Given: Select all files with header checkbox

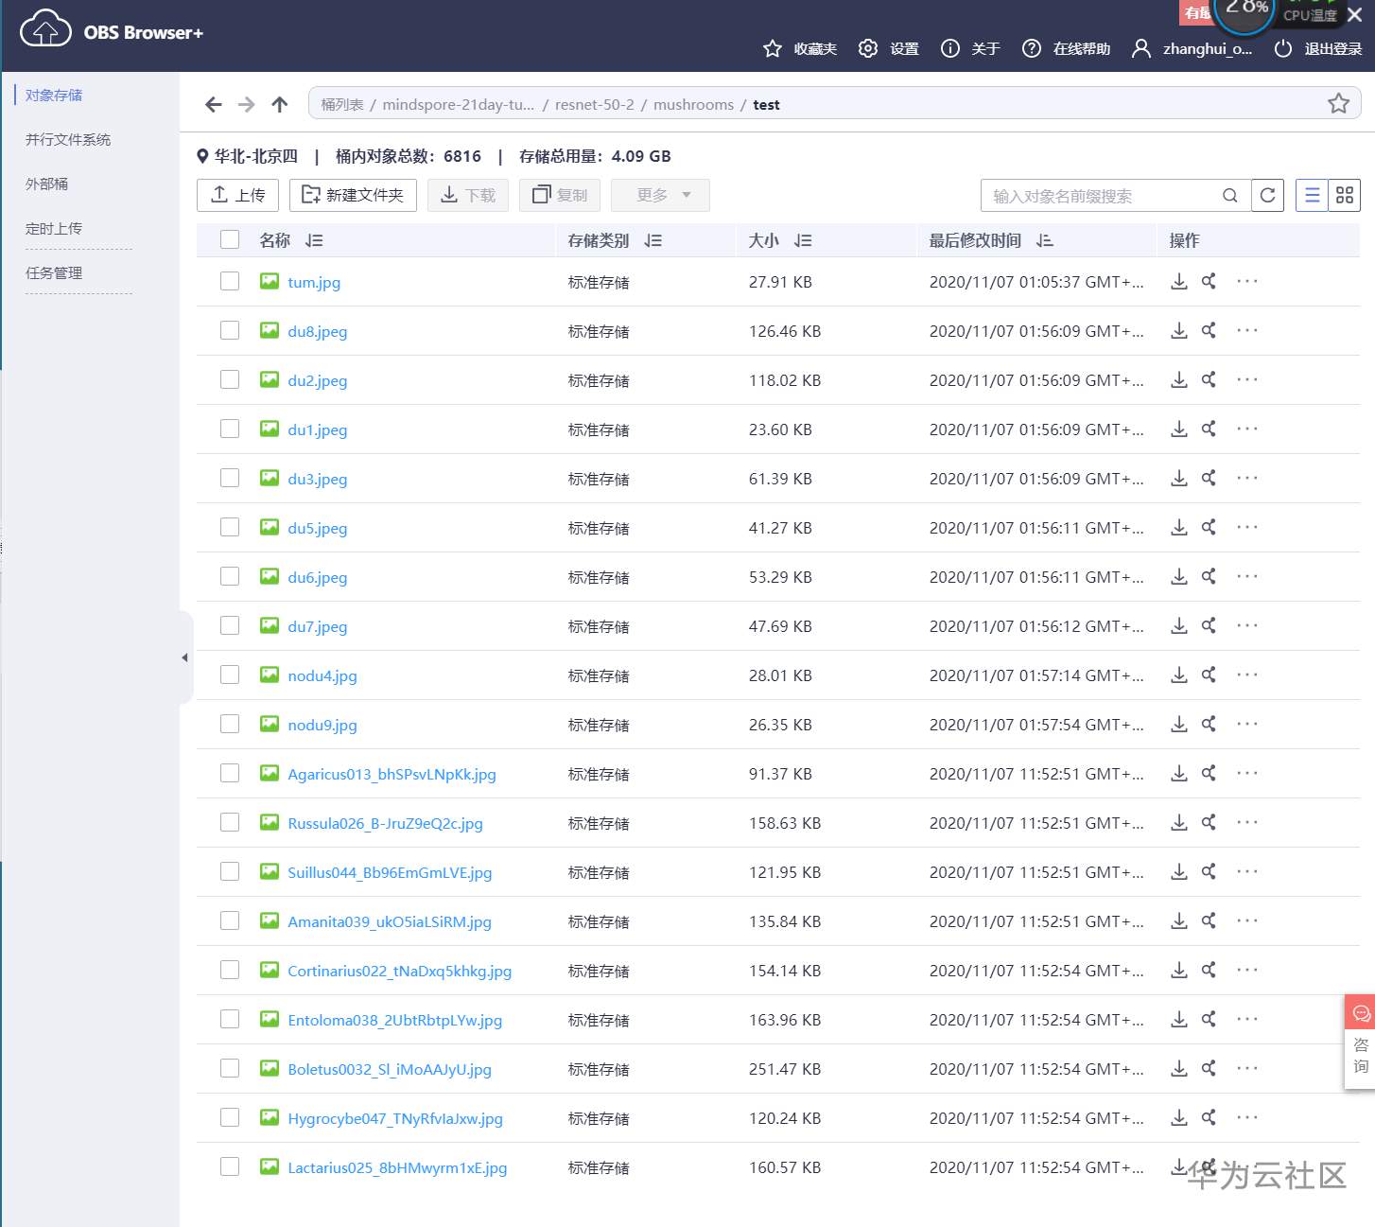Looking at the screenshot, I should click(x=230, y=240).
